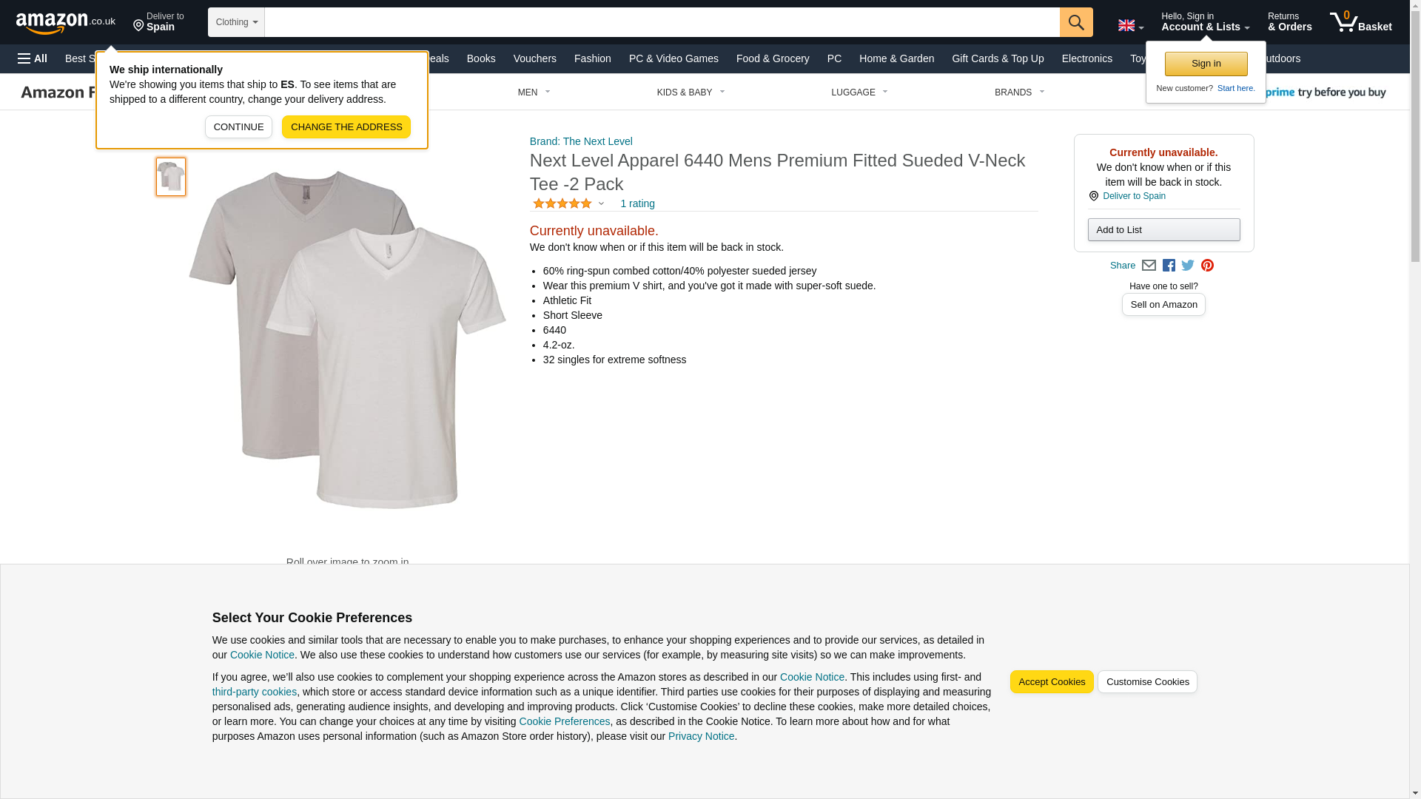The image size is (1421, 799).
Task: Open the Books navigation tab
Action: tap(480, 58)
